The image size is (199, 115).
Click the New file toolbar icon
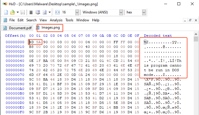tap(6, 12)
